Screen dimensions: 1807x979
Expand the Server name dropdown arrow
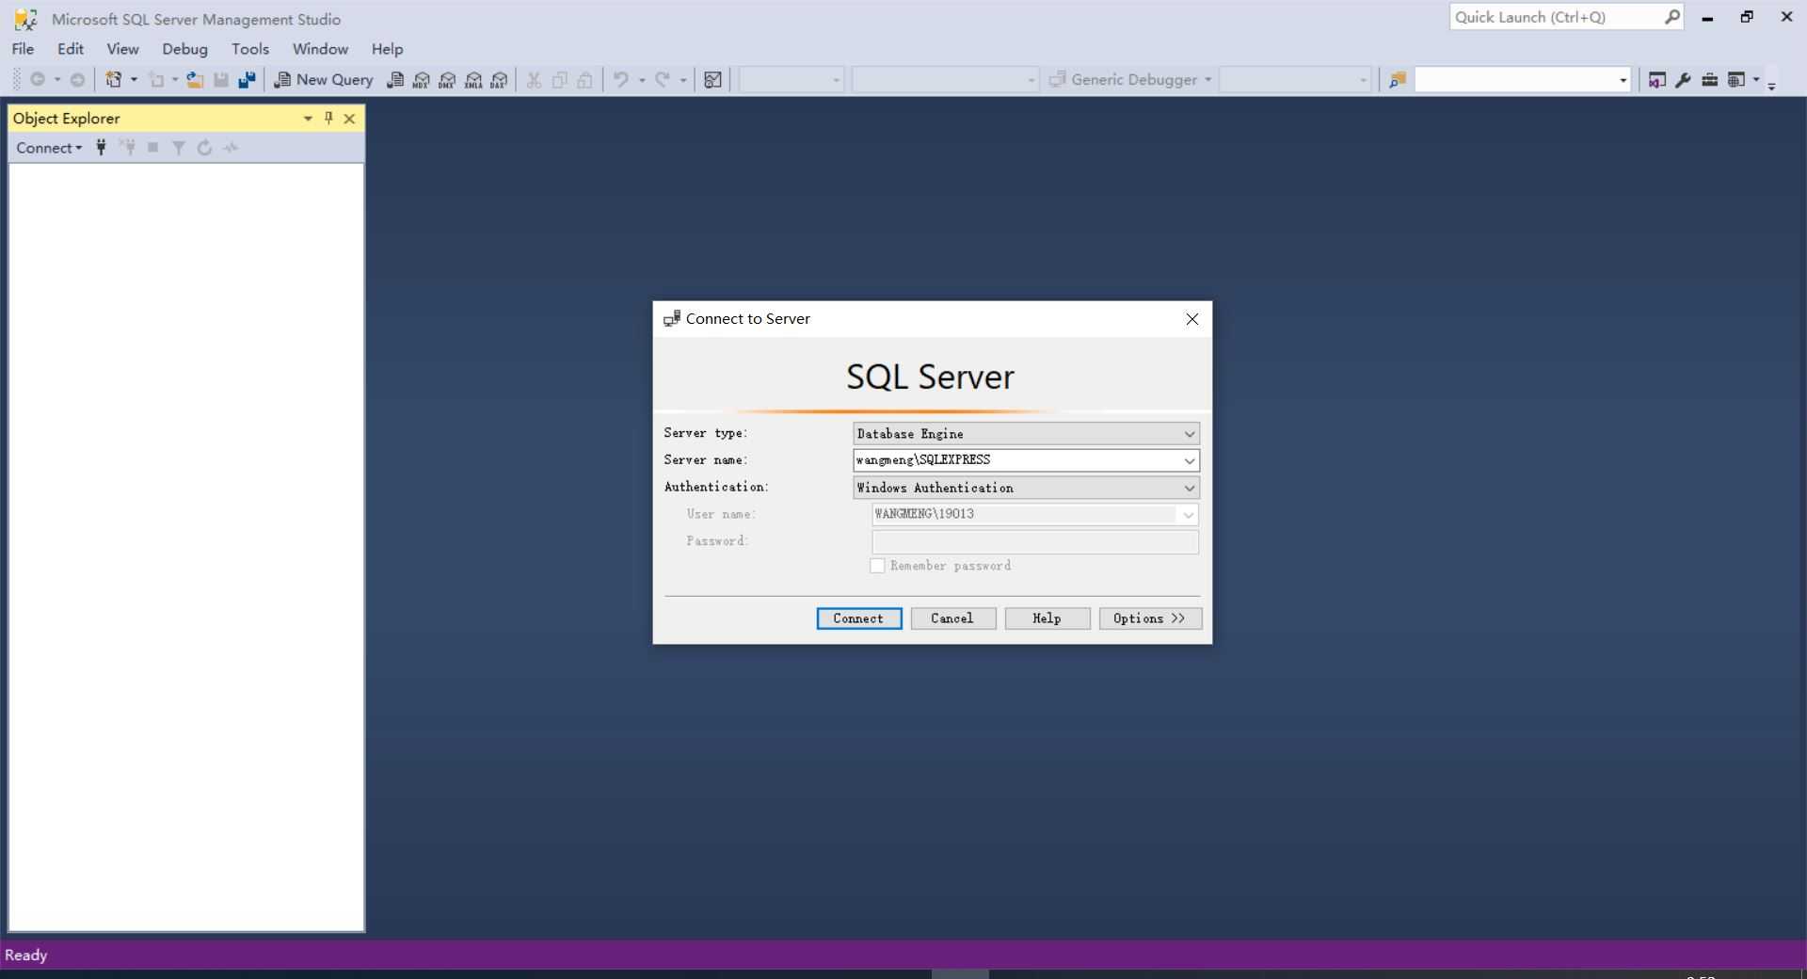(x=1190, y=460)
